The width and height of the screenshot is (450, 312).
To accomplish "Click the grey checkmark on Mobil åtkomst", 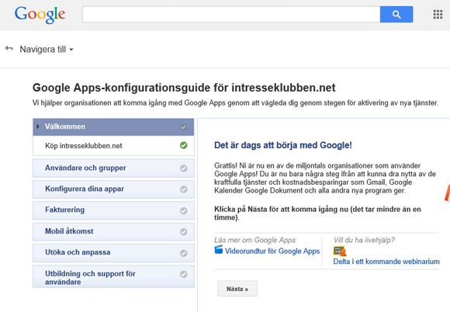I will click(184, 231).
